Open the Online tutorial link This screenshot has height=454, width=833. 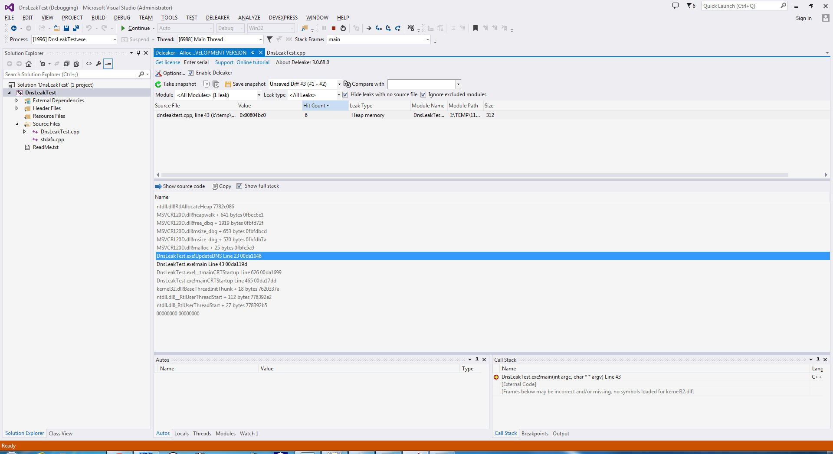click(x=253, y=62)
